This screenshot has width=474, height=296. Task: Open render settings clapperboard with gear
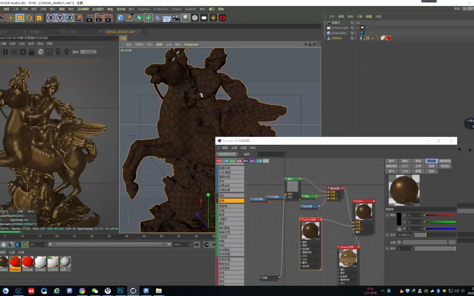tap(109, 18)
